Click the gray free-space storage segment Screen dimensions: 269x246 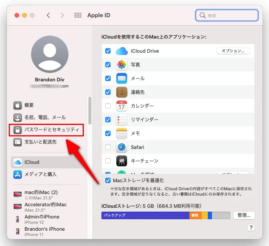[x=221, y=215]
